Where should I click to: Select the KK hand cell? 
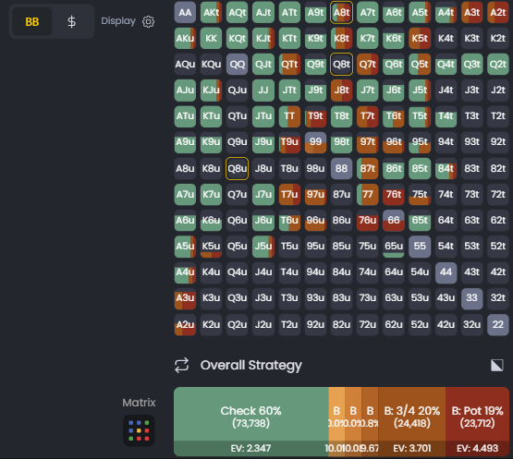coord(211,38)
